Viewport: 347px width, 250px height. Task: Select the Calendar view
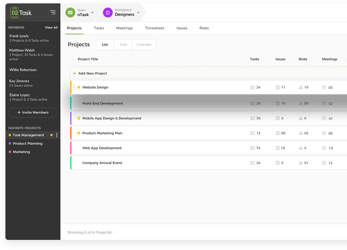[144, 44]
